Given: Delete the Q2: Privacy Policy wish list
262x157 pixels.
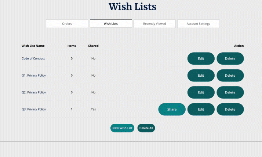Looking at the screenshot, I should [x=230, y=92].
